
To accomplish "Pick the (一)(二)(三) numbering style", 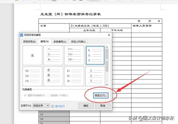I will [74, 55].
